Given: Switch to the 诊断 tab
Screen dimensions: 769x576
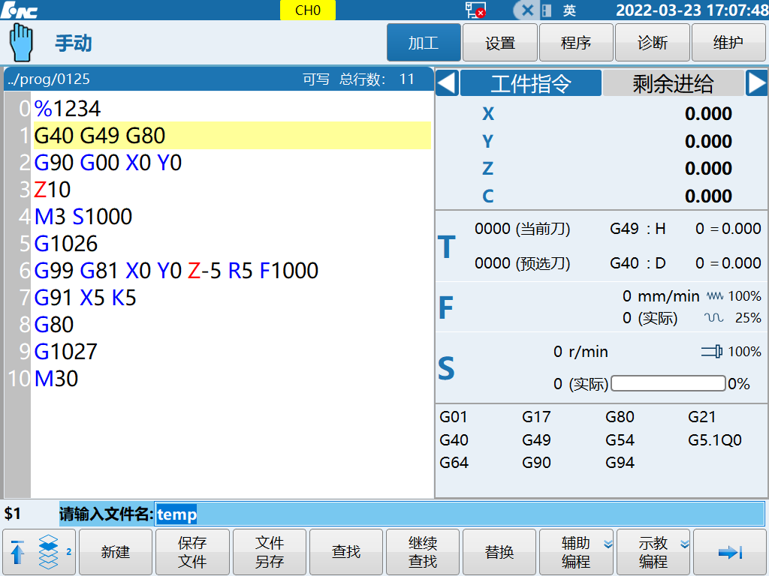Looking at the screenshot, I should [x=652, y=43].
